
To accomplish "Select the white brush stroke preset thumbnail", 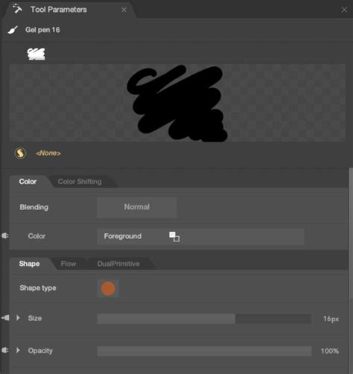I will [36, 54].
